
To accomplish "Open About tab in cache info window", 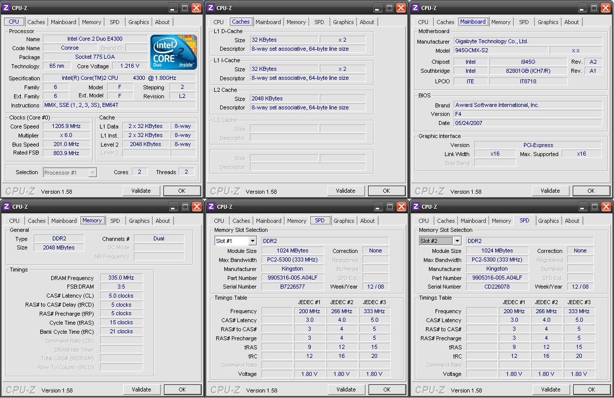I will pos(367,22).
